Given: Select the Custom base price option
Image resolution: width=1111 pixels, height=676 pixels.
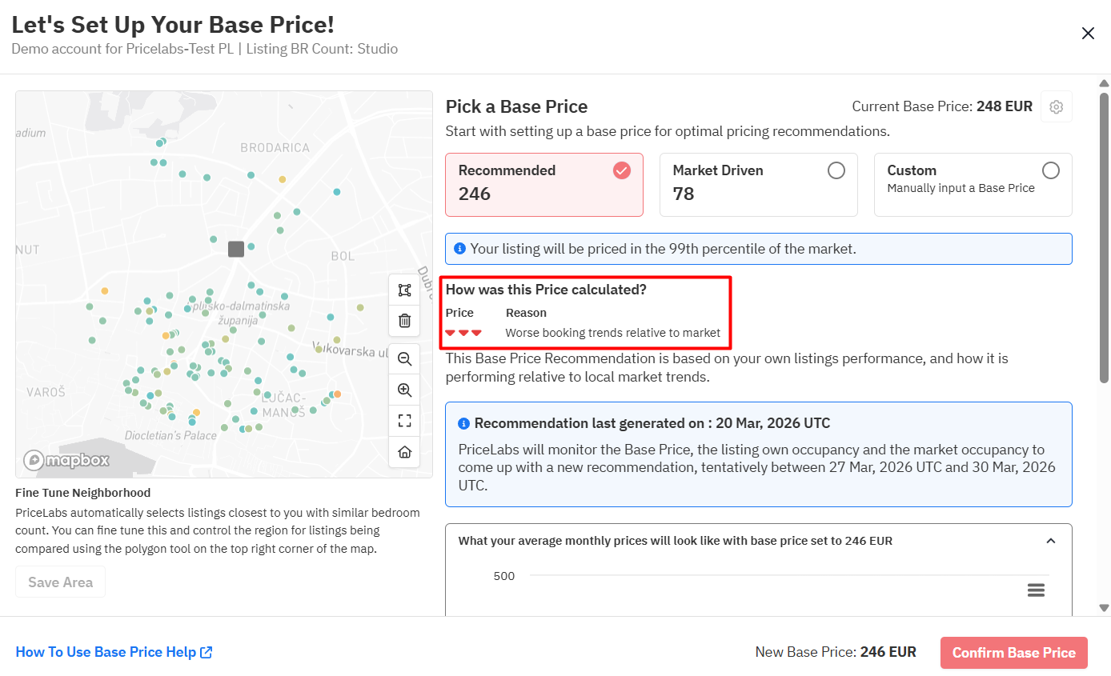Looking at the screenshot, I should tap(973, 185).
